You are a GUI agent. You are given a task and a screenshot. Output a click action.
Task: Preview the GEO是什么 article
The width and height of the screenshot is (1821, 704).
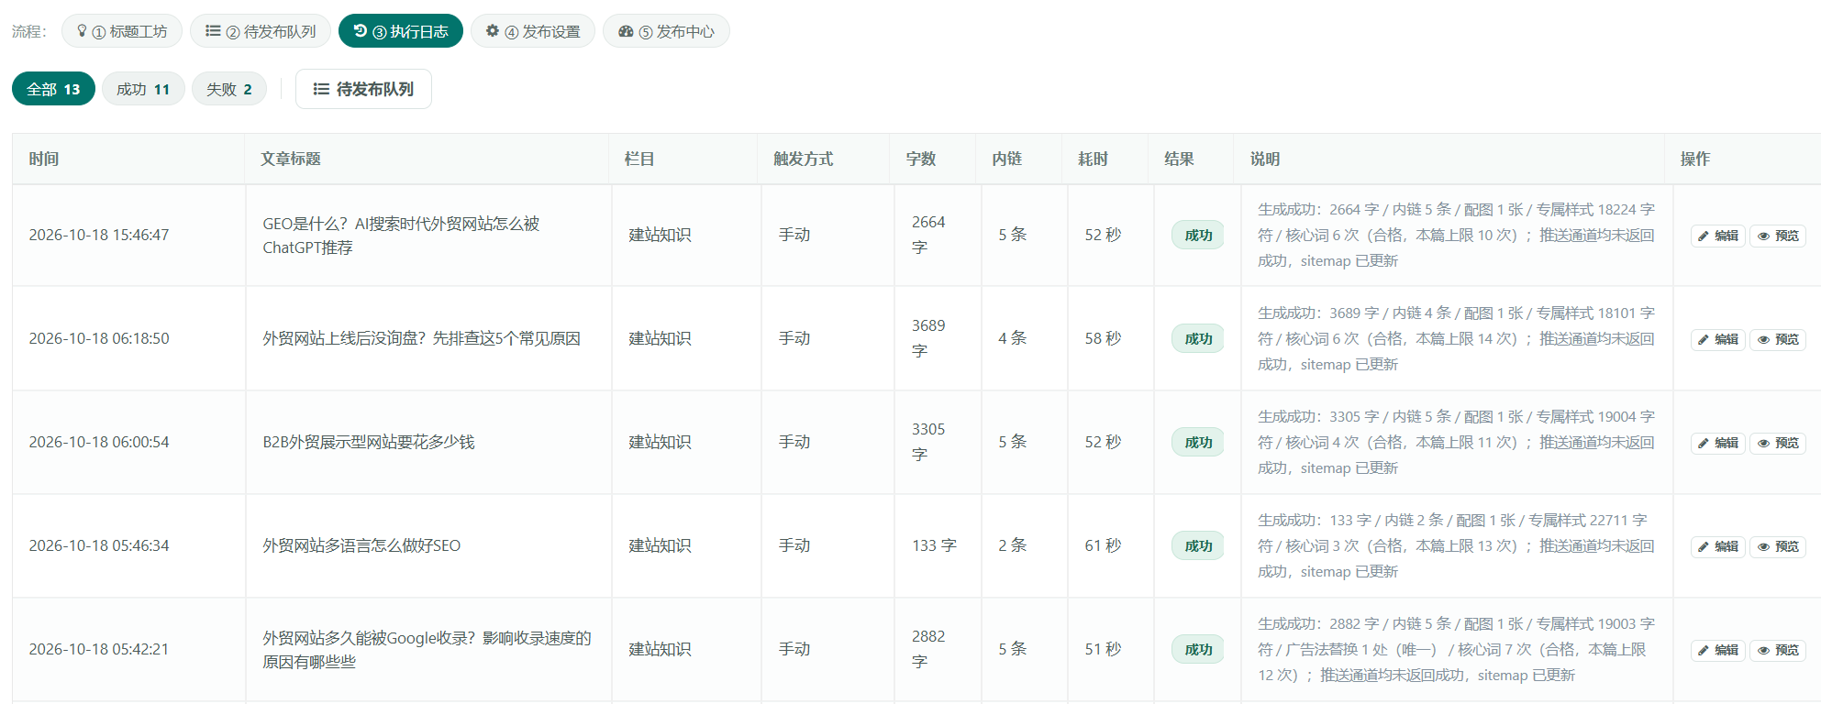click(1778, 236)
